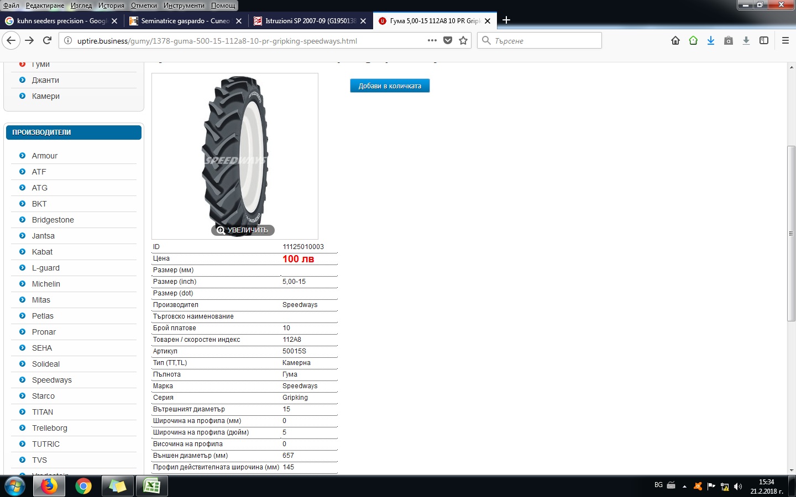Click the Speedways tire product image
Image resolution: width=796 pixels, height=497 pixels.
click(x=235, y=156)
